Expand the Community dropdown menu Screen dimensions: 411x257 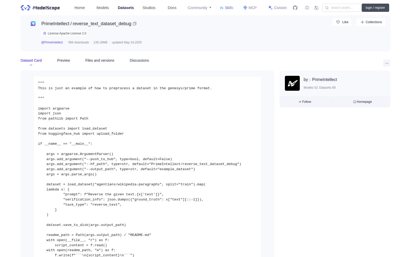point(200,8)
